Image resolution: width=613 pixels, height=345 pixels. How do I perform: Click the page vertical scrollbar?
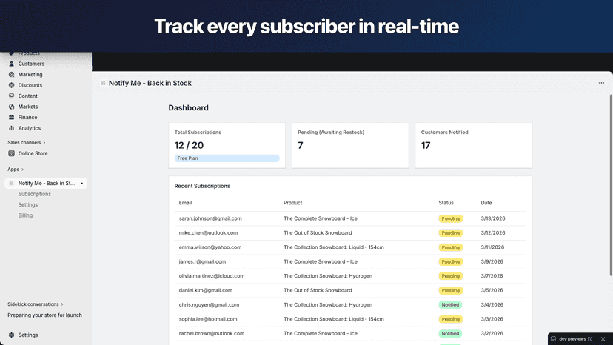(x=611, y=184)
